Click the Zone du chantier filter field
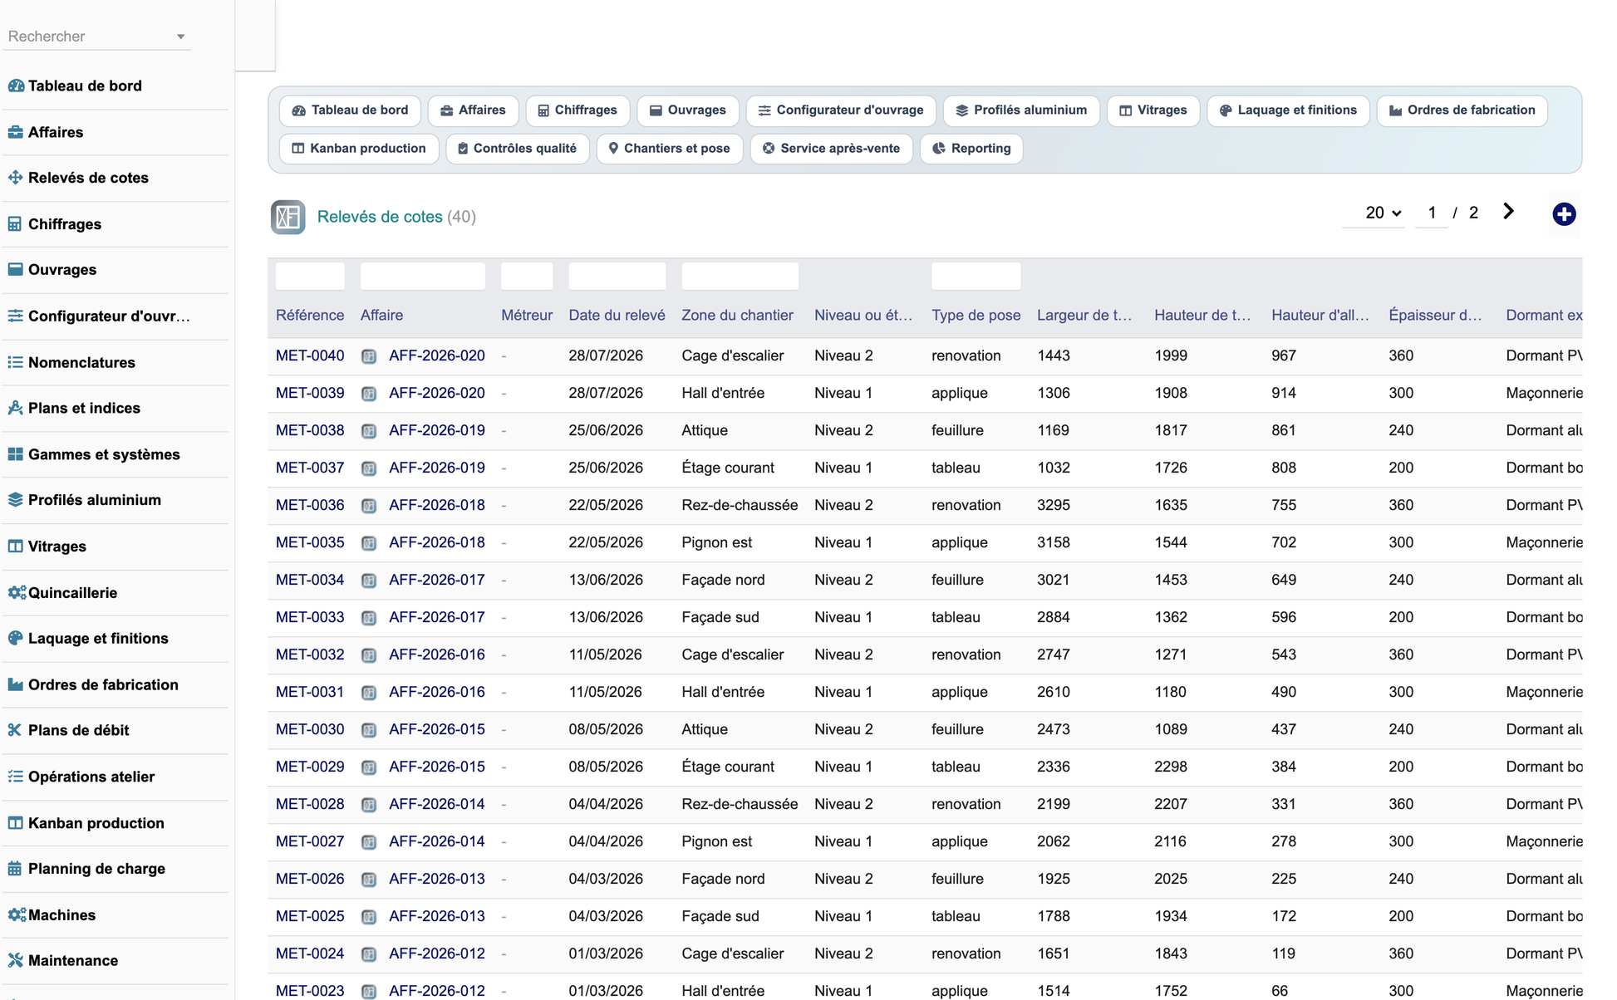This screenshot has width=1617, height=1000. coord(740,276)
